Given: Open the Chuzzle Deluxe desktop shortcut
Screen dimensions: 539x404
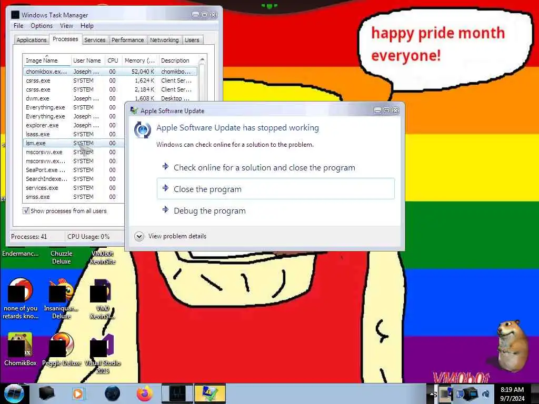Looking at the screenshot, I should click(x=61, y=257).
